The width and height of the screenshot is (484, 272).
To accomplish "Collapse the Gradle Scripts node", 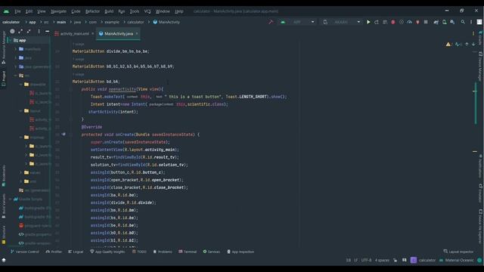I will pos(10,199).
